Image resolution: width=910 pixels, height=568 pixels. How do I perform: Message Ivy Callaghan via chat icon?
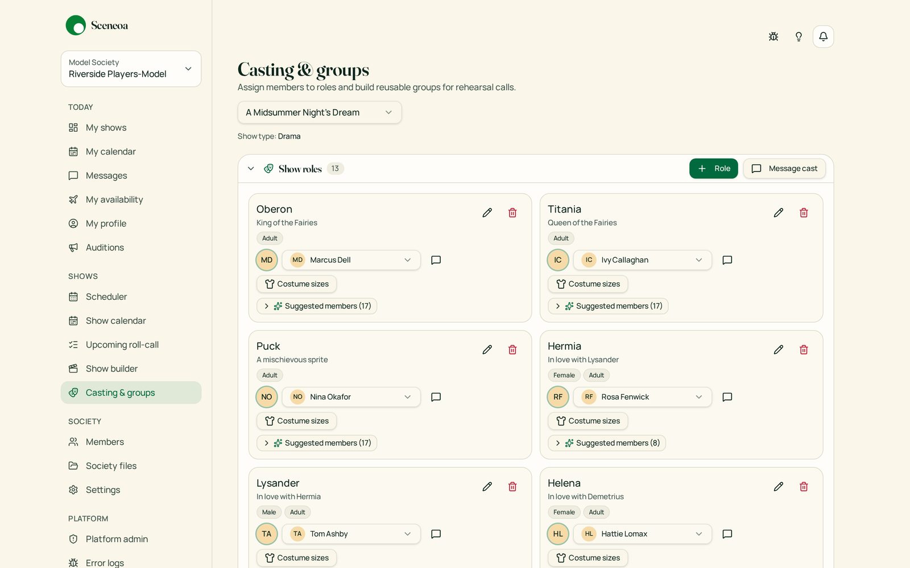pos(727,260)
